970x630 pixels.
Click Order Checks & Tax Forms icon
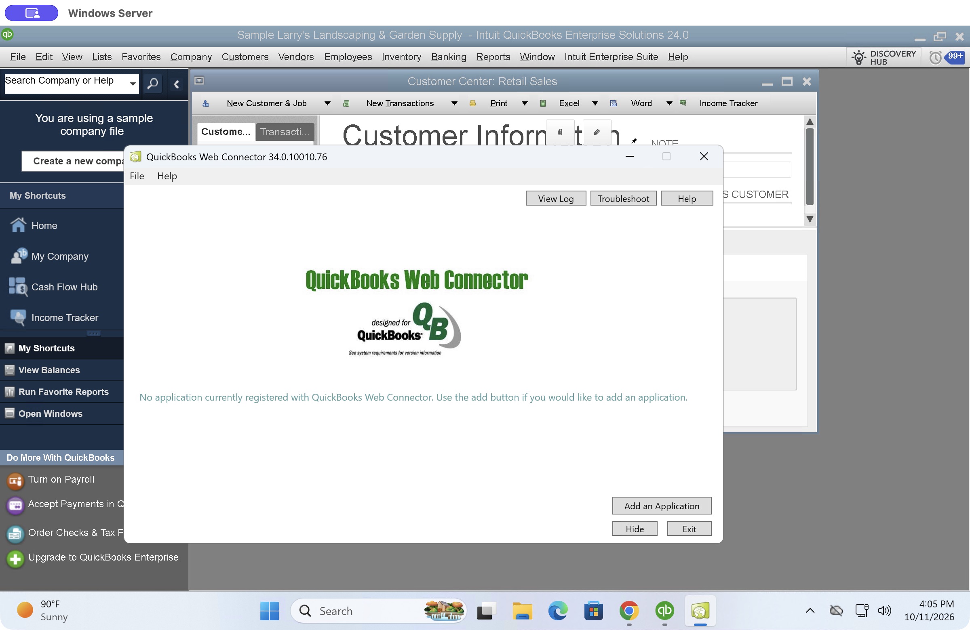tap(15, 534)
